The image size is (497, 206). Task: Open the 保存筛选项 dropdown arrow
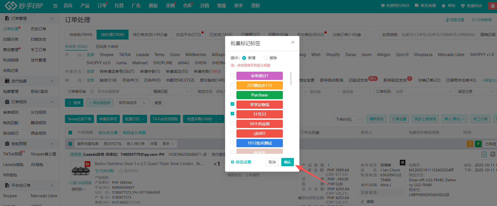pos(144,103)
